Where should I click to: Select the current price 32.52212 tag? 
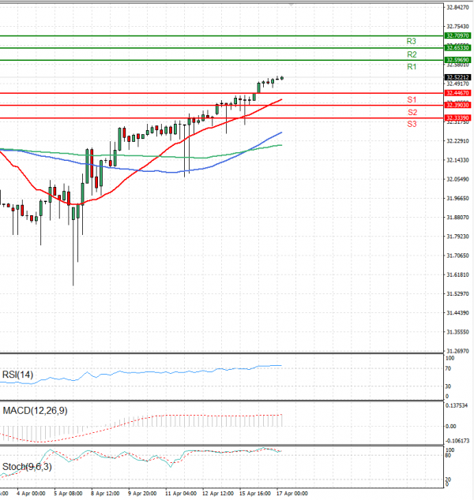pyautogui.click(x=457, y=77)
